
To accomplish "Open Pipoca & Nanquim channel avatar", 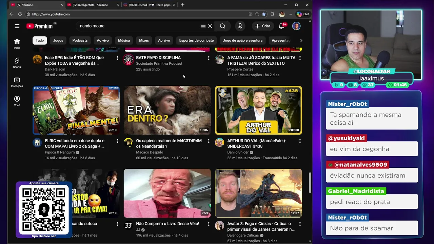I will pos(37,143).
